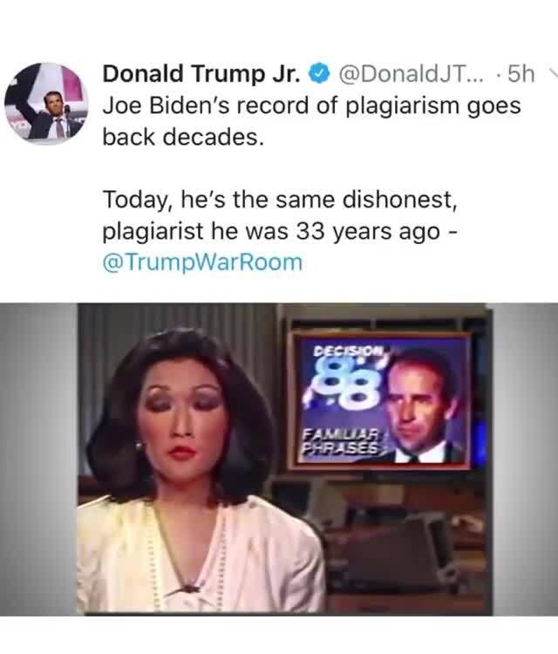The width and height of the screenshot is (558, 654).
Task: Click the anchor's white blouse in the video
Action: (x=196, y=557)
